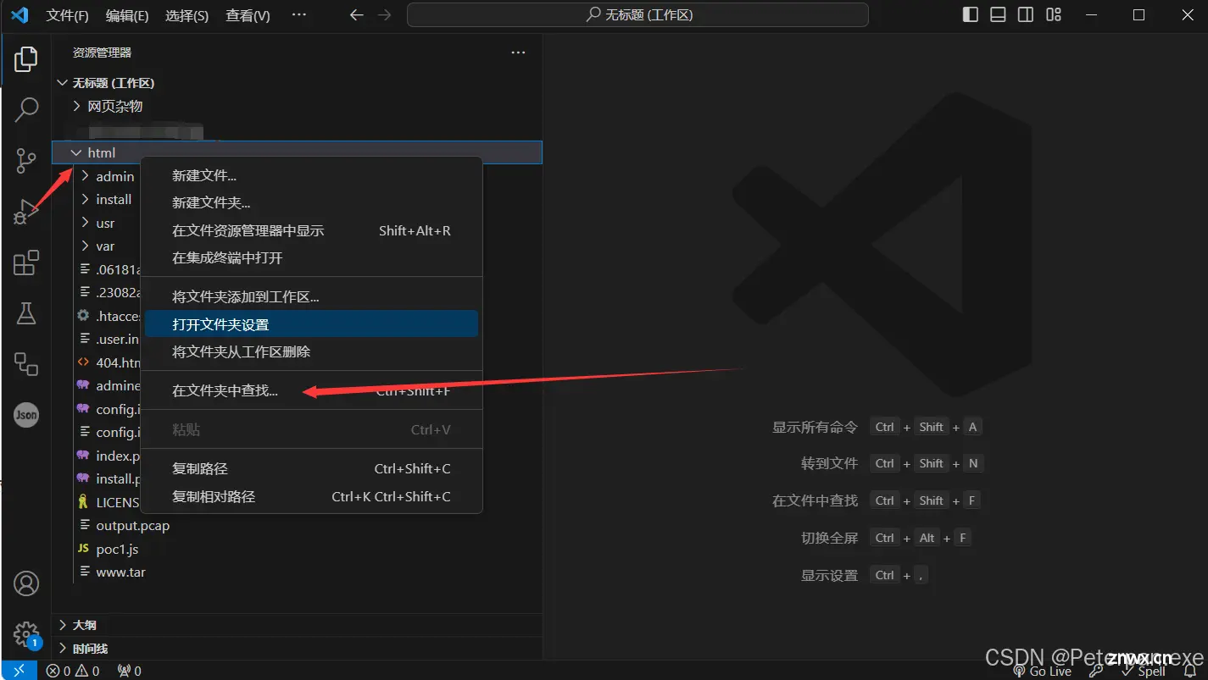Select 在文件资源管理器中显示 menu entry
Viewport: 1208px width, 680px height.
tap(311, 230)
